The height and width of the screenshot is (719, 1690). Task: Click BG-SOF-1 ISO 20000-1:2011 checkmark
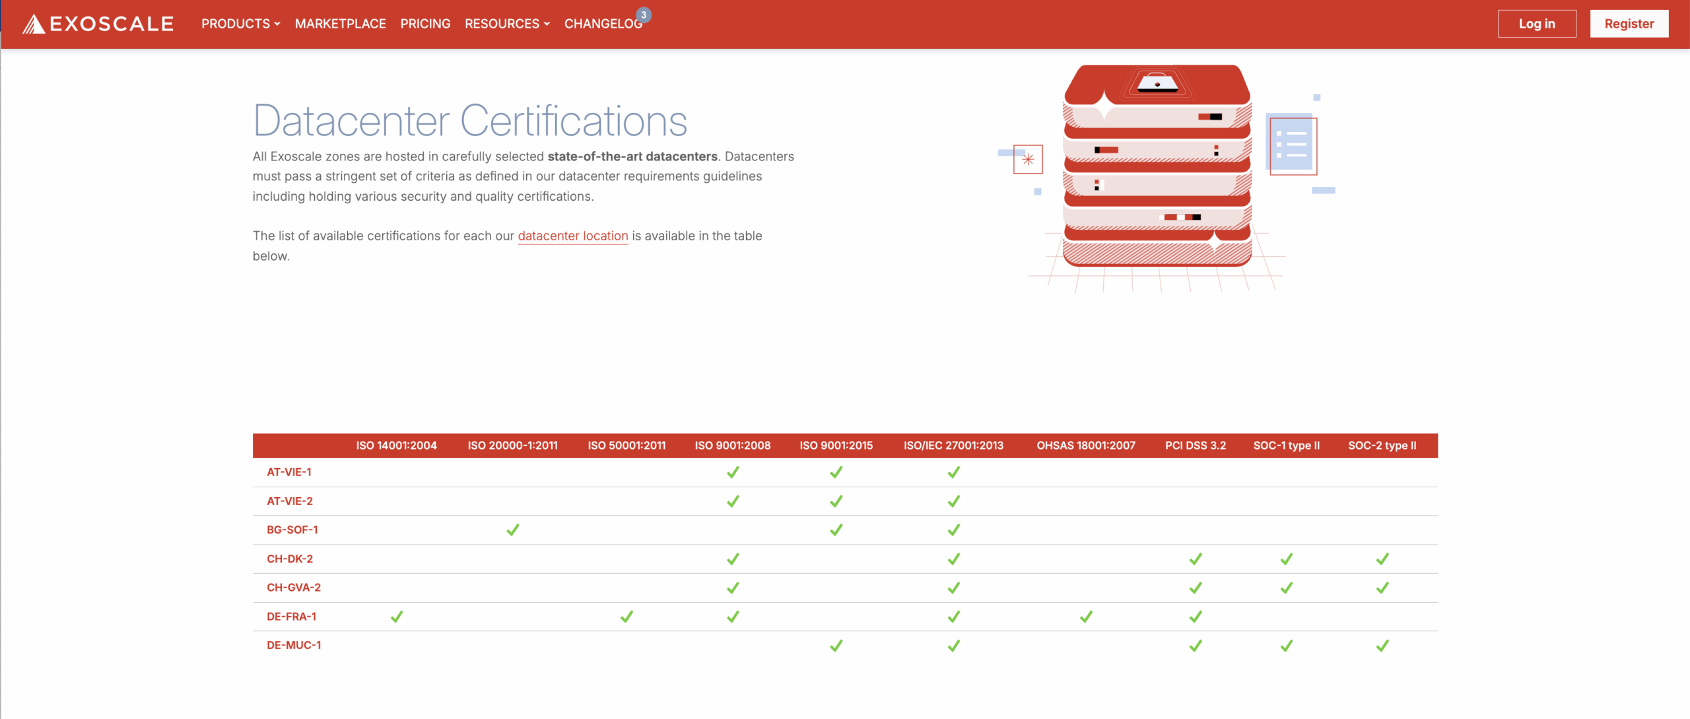(513, 530)
